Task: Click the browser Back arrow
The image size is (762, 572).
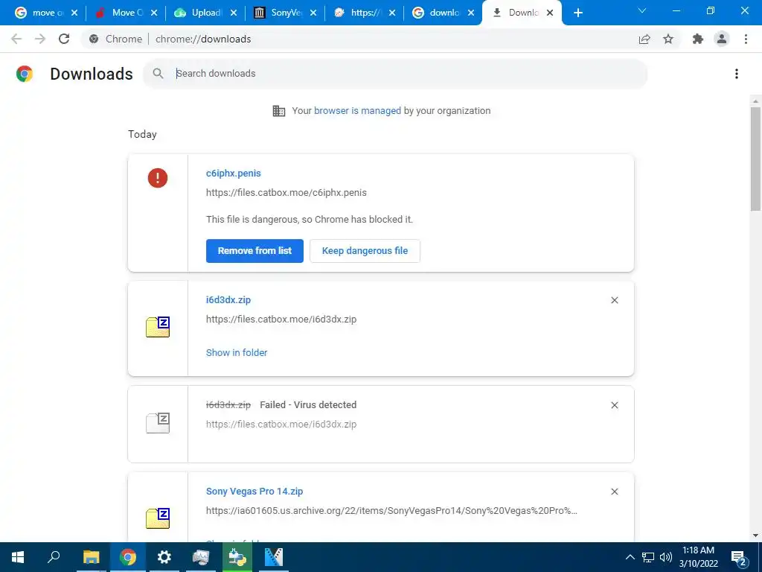Action: pos(16,39)
